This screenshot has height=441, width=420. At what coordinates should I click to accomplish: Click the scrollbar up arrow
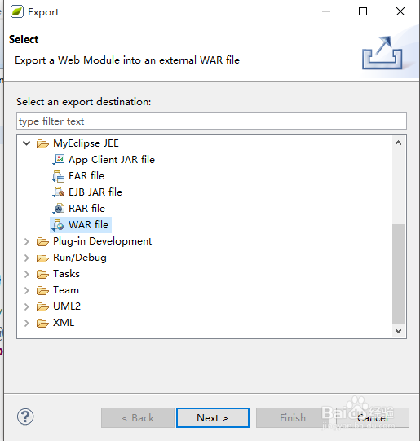point(398,143)
